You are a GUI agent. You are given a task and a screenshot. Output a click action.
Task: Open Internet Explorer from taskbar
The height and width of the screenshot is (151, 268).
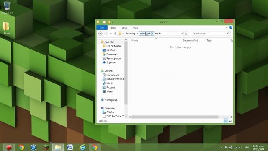coord(82,147)
